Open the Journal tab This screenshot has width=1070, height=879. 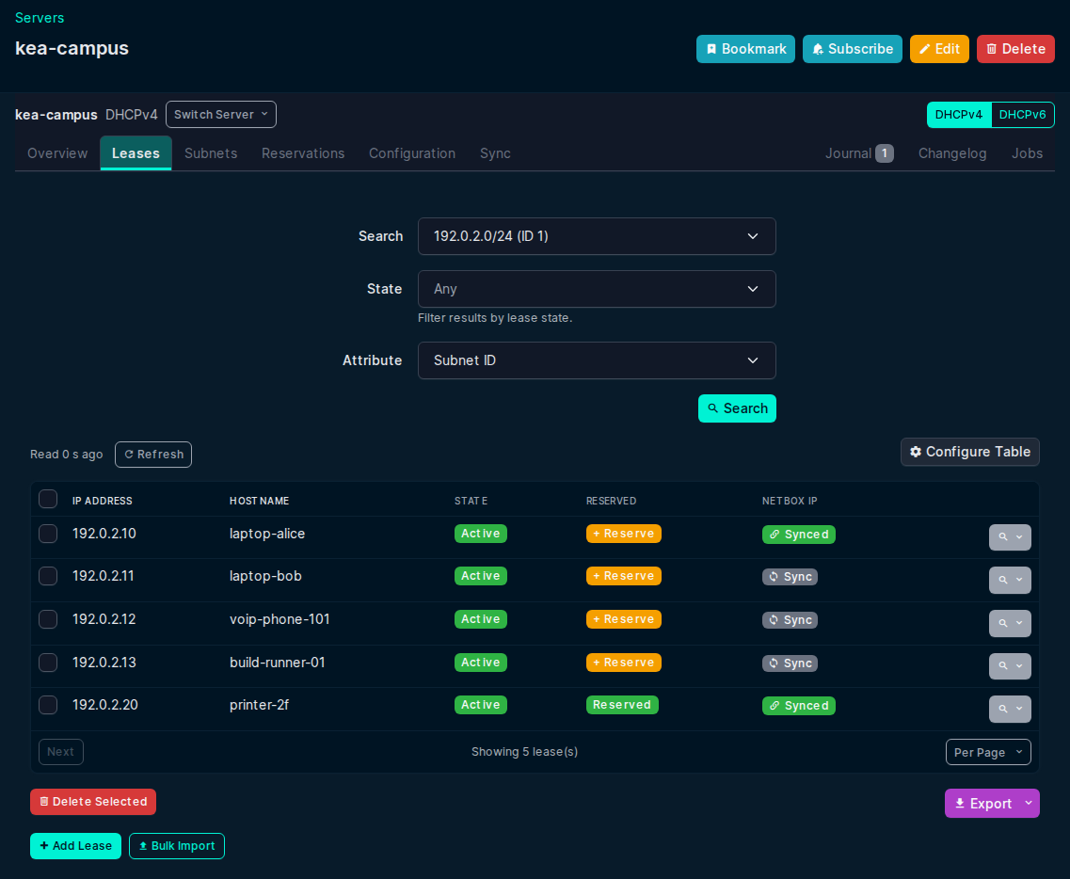click(859, 153)
